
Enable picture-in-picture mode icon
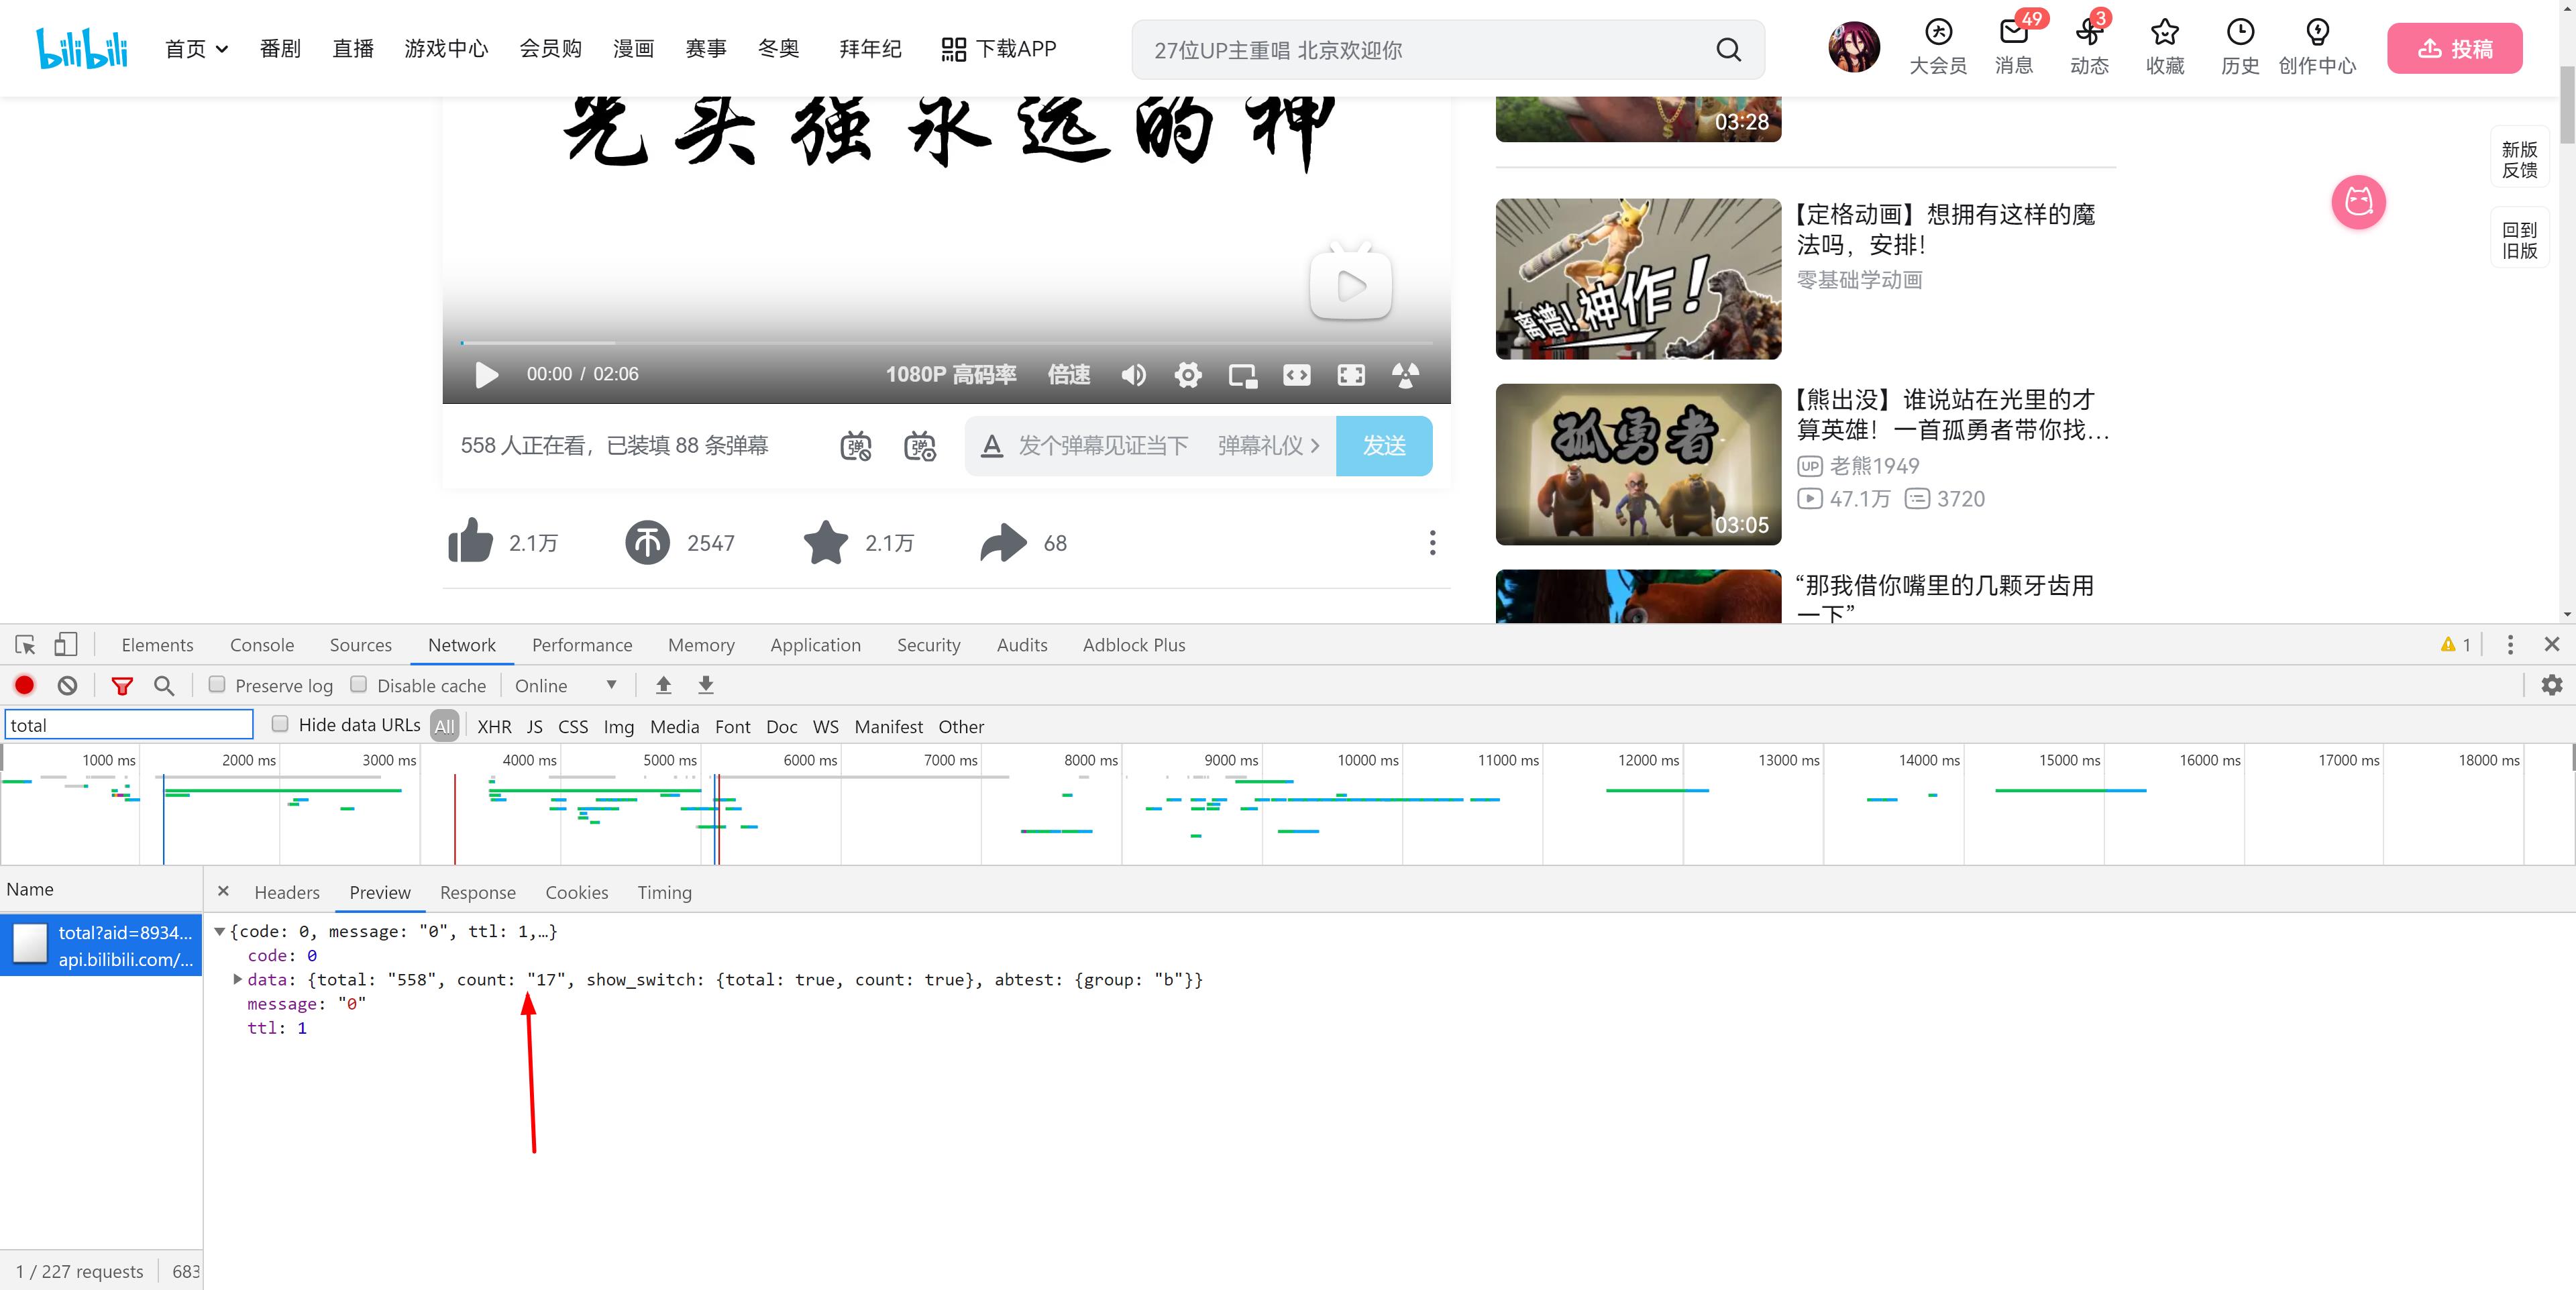tap(1242, 375)
